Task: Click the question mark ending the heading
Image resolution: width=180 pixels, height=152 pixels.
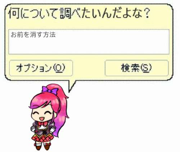Action: click(147, 13)
